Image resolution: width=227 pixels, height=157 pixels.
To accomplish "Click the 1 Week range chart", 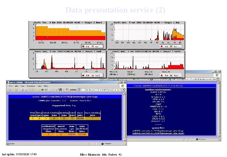I will pos(67,64).
